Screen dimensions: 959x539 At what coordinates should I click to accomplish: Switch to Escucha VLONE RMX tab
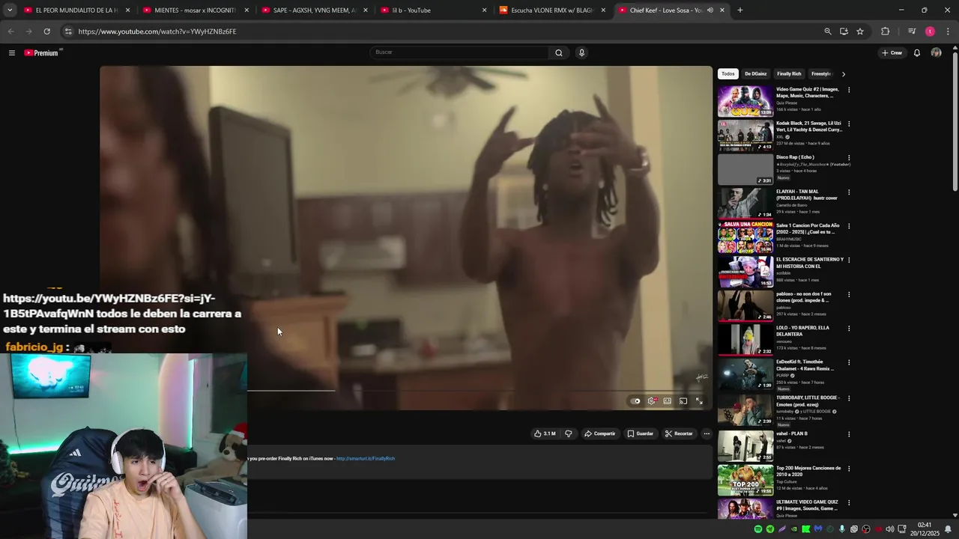(551, 10)
